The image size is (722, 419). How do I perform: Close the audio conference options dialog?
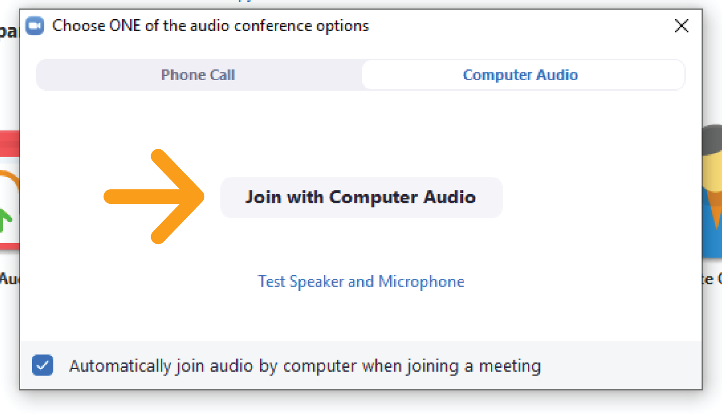click(681, 26)
